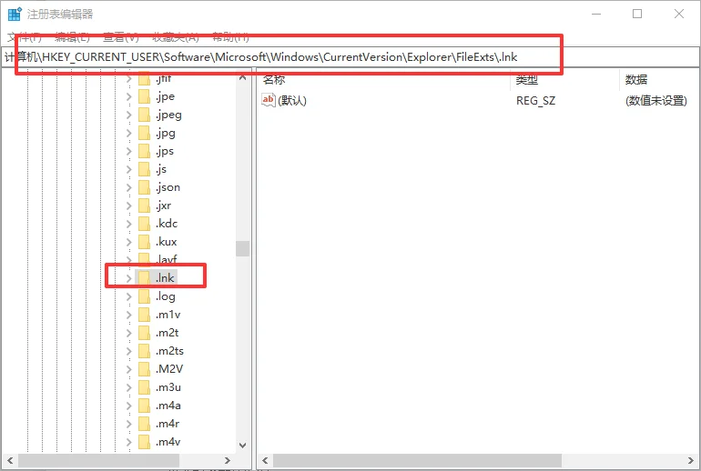Expand the .m4v key chevron
This screenshot has width=701, height=471.
pyautogui.click(x=128, y=442)
